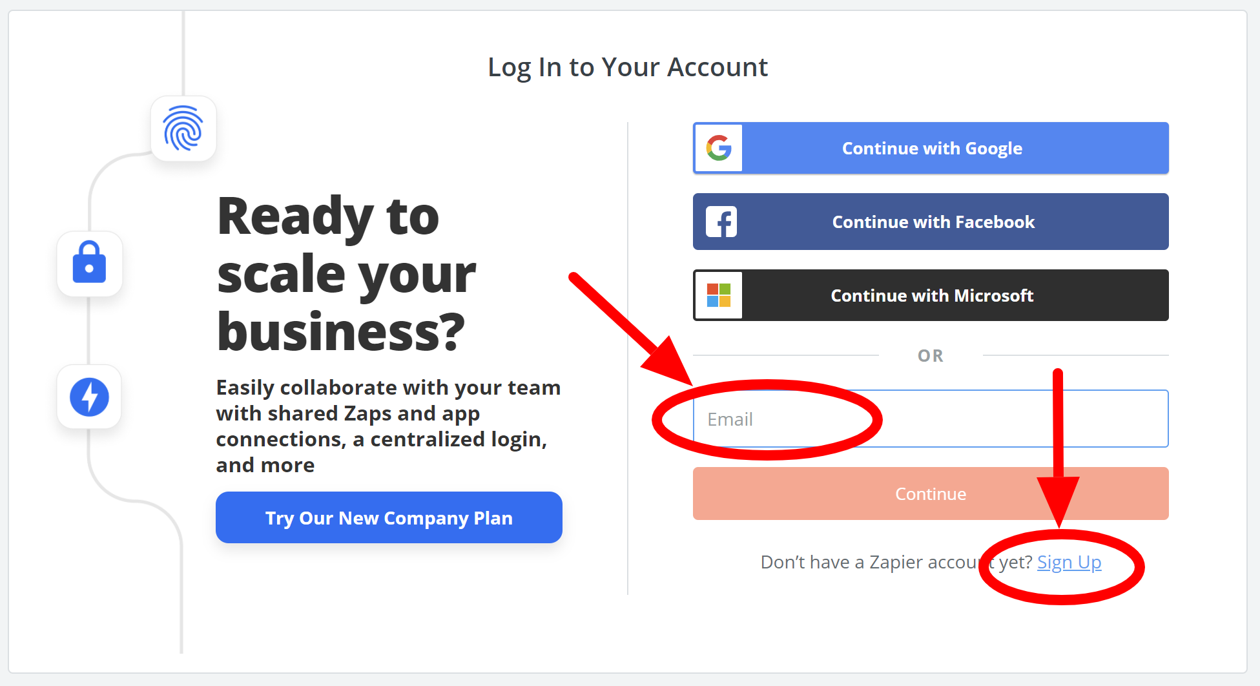
Task: Click the red circle around Sign Up
Action: (x=1061, y=566)
